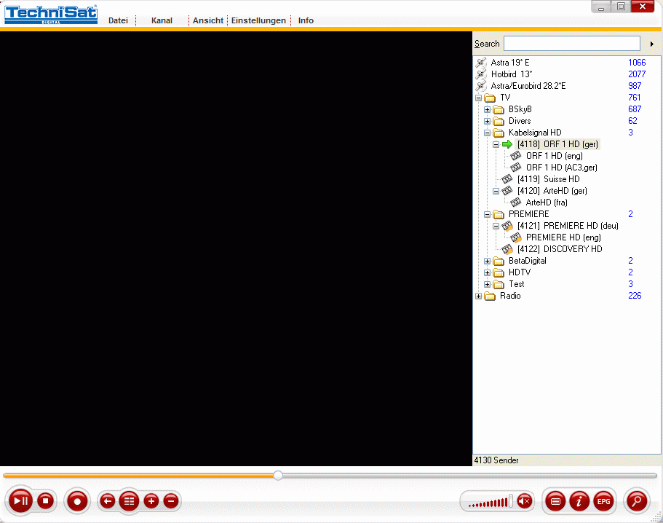The height and width of the screenshot is (523, 663).
Task: Expand the HDTV folder
Action: 487,272
